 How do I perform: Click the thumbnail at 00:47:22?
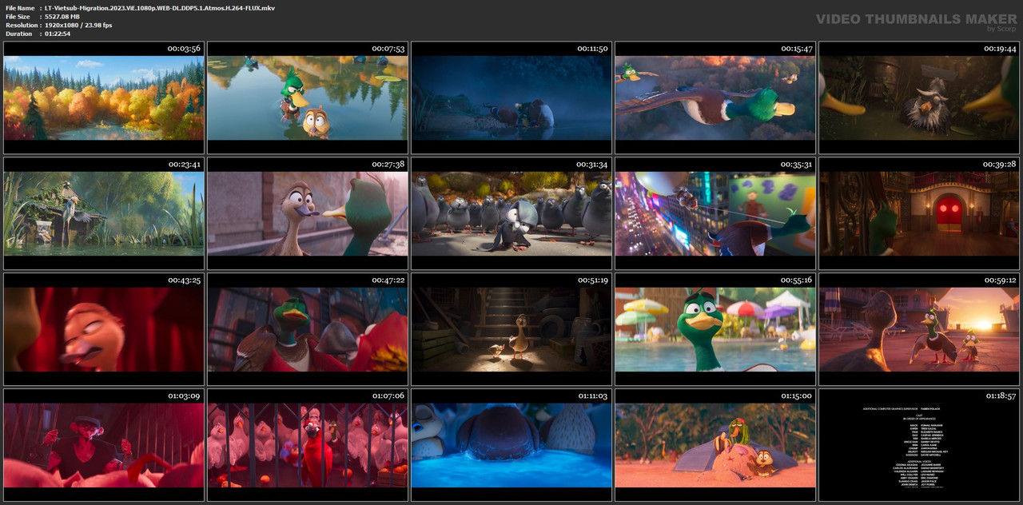click(x=308, y=329)
